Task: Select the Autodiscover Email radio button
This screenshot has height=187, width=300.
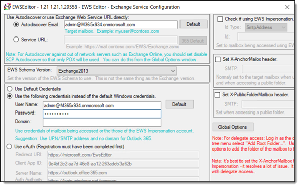Action: click(x=16, y=25)
